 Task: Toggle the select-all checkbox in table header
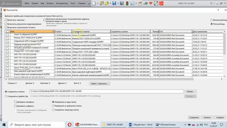click(7, 32)
